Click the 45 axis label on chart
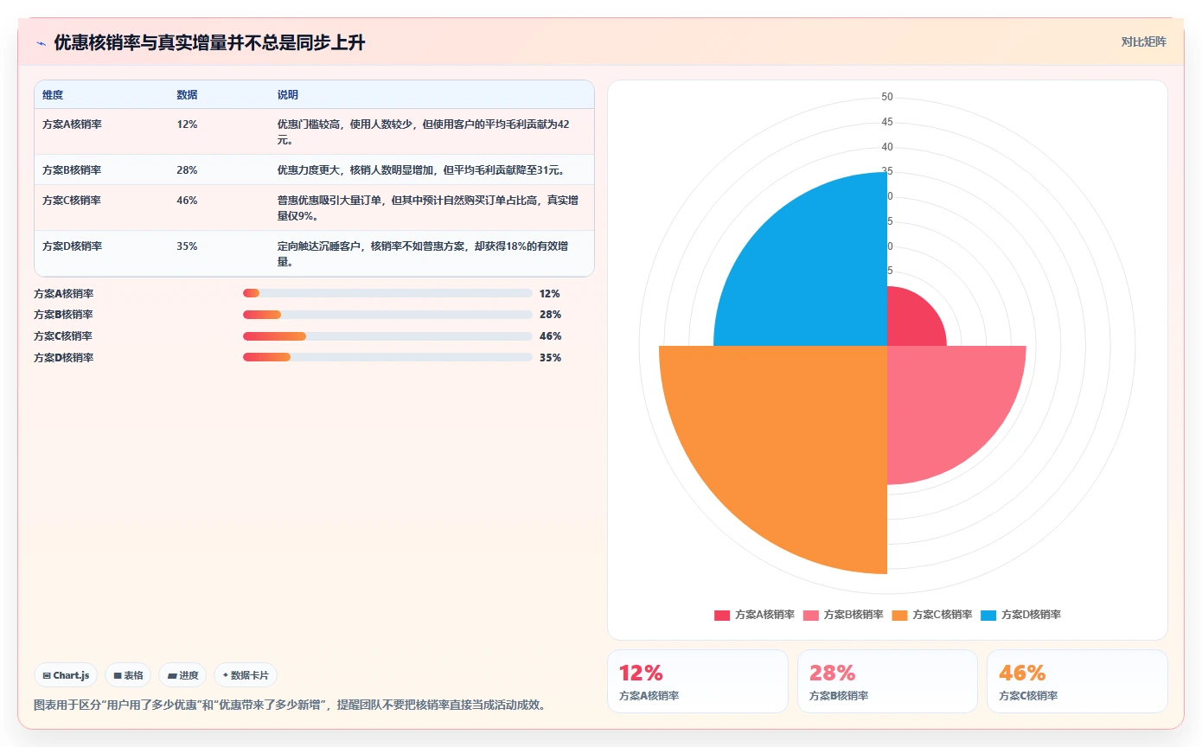Screen dimensions: 1202x747 point(887,122)
